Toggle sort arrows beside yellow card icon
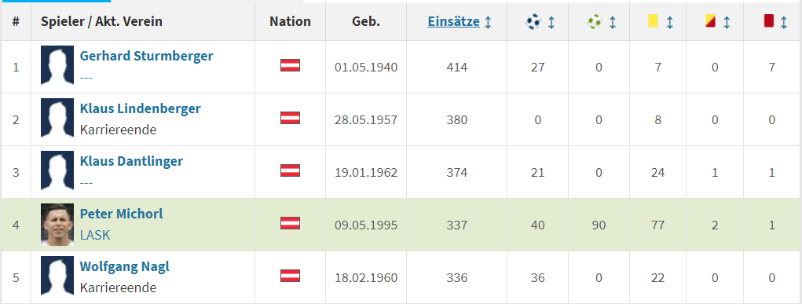The height and width of the screenshot is (304, 802). 669,22
